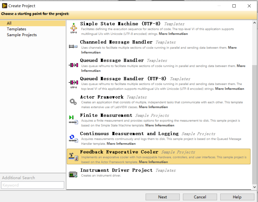Click the Continuous Measurement and Logging icon
This screenshot has height=202, width=258.
[73, 138]
